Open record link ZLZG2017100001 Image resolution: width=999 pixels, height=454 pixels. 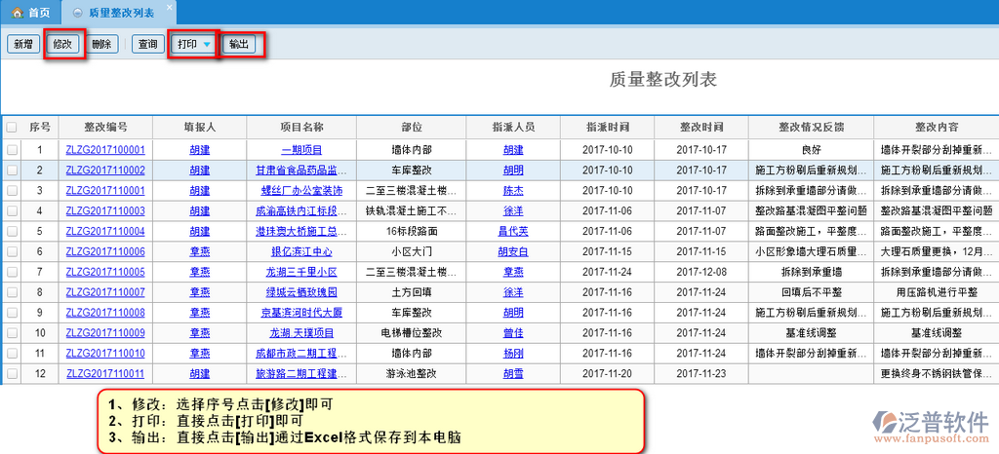click(x=105, y=150)
